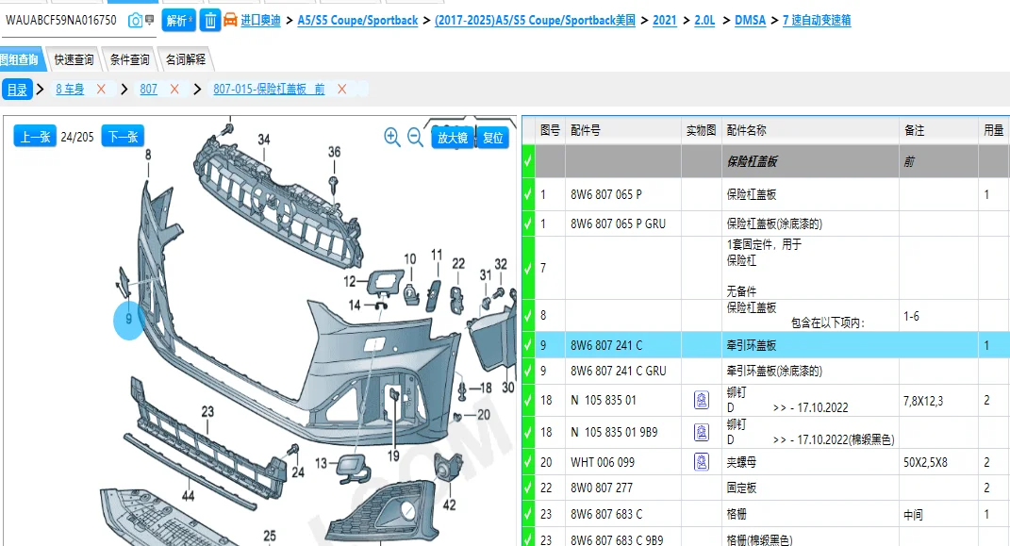Open the 2.0L engine link
Image resolution: width=1010 pixels, height=546 pixels.
coord(704,21)
